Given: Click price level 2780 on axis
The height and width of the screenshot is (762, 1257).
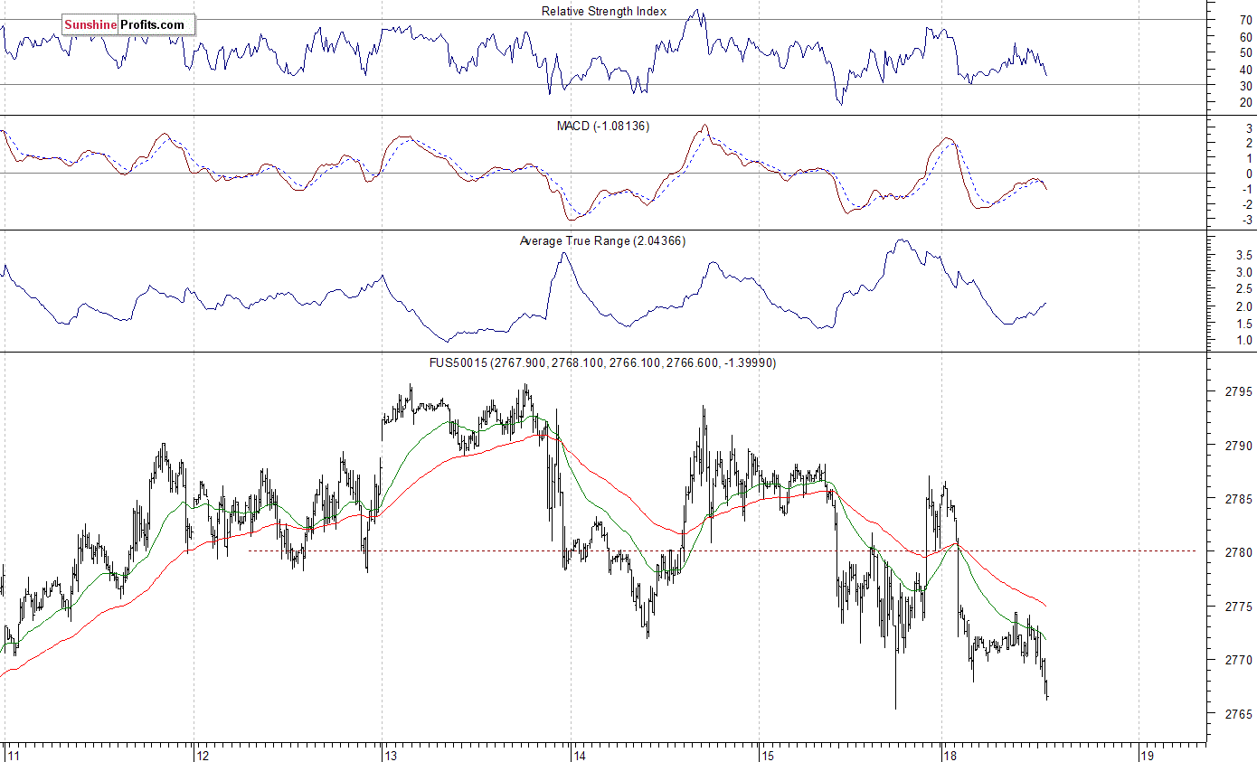Looking at the screenshot, I should pos(1238,552).
